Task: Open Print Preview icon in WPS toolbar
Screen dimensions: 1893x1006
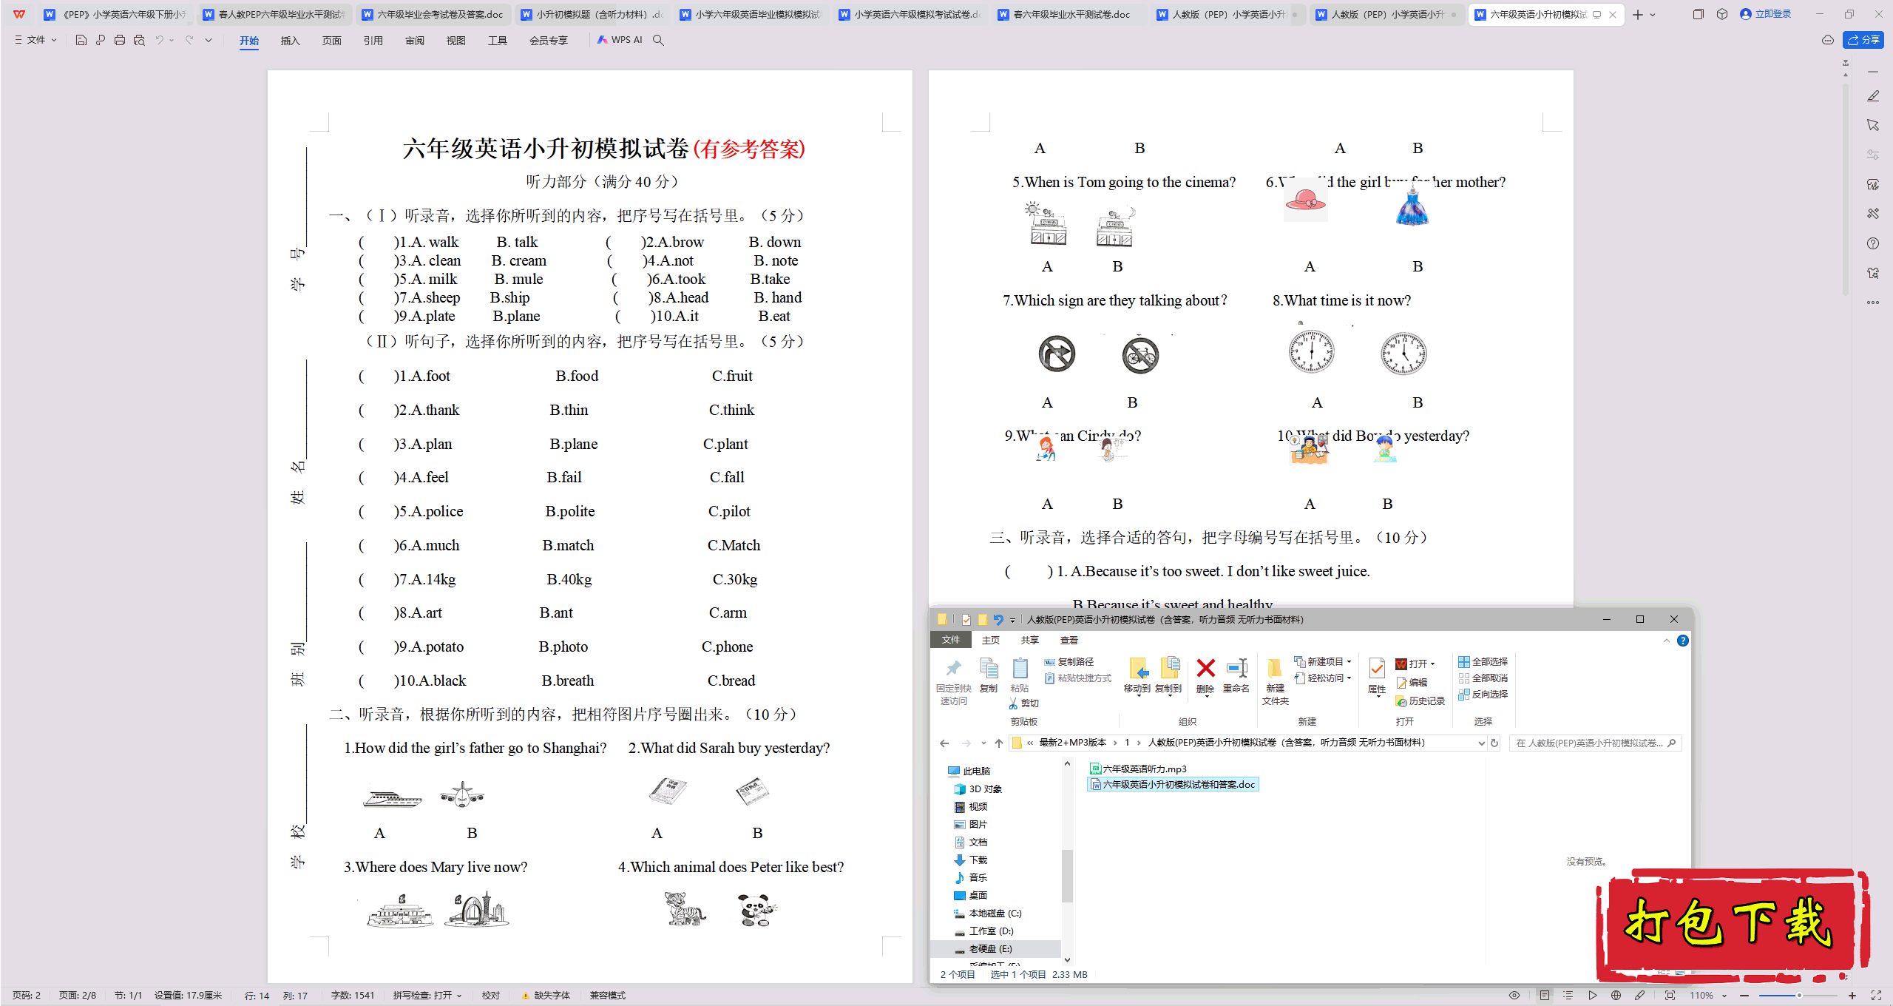Action: click(139, 40)
